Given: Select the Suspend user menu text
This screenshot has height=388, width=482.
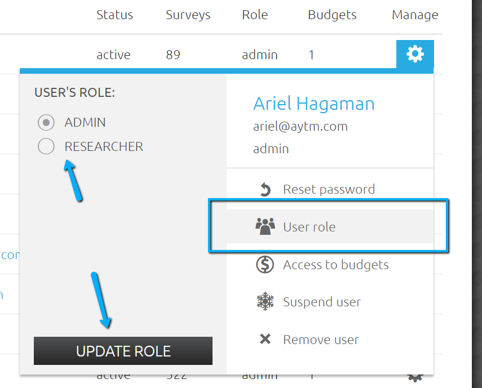Looking at the screenshot, I should click(x=321, y=302).
